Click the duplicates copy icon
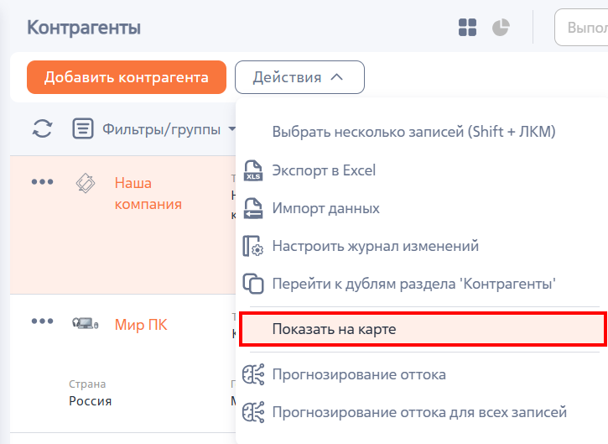Image resolution: width=608 pixels, height=444 pixels. pos(253,284)
